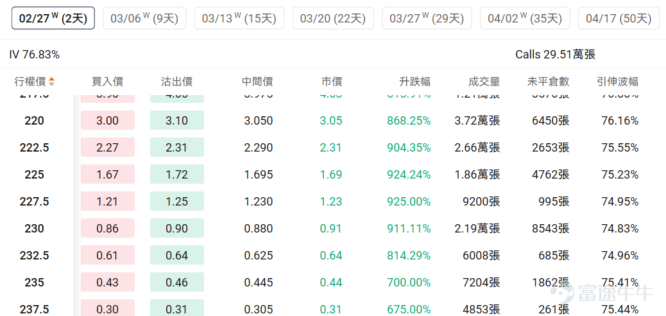This screenshot has height=316, width=666.
Task: Click the 911.11% change value
Action: point(409,229)
